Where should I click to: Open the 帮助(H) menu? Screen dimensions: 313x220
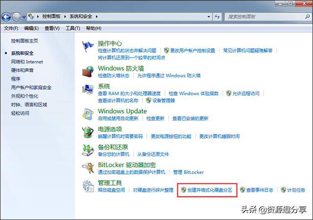point(93,28)
